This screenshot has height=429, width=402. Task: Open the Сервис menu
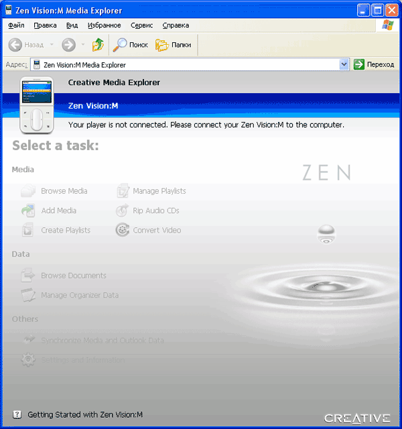coord(141,25)
